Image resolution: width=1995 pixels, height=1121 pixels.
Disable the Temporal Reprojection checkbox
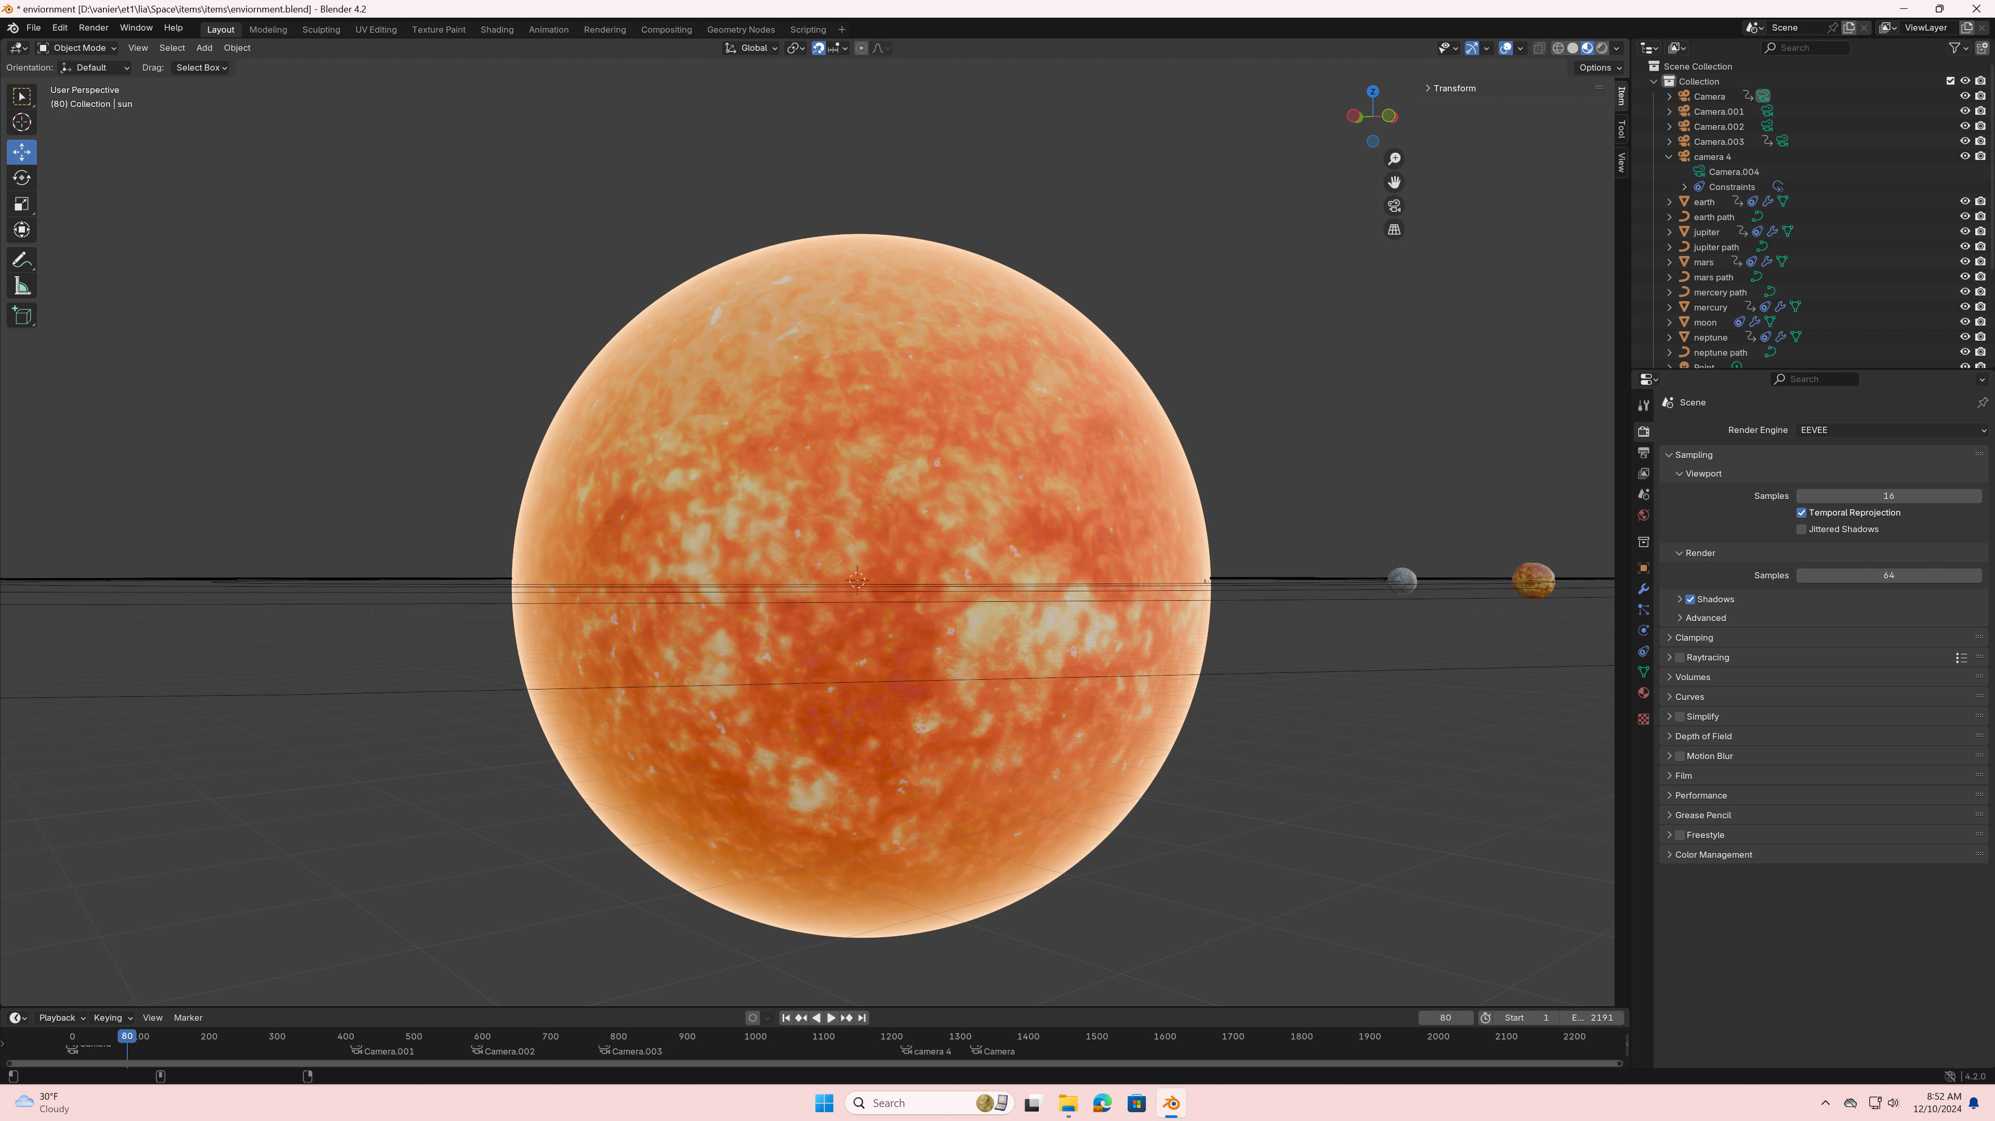[1801, 512]
